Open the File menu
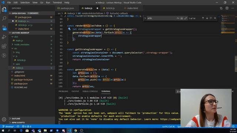Image resolution: width=237 pixels, height=133 pixels. coord(9,3)
